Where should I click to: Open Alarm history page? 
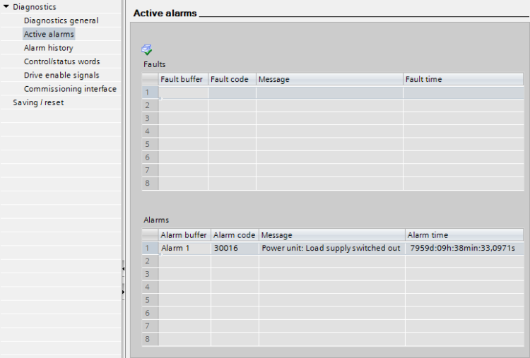point(48,48)
